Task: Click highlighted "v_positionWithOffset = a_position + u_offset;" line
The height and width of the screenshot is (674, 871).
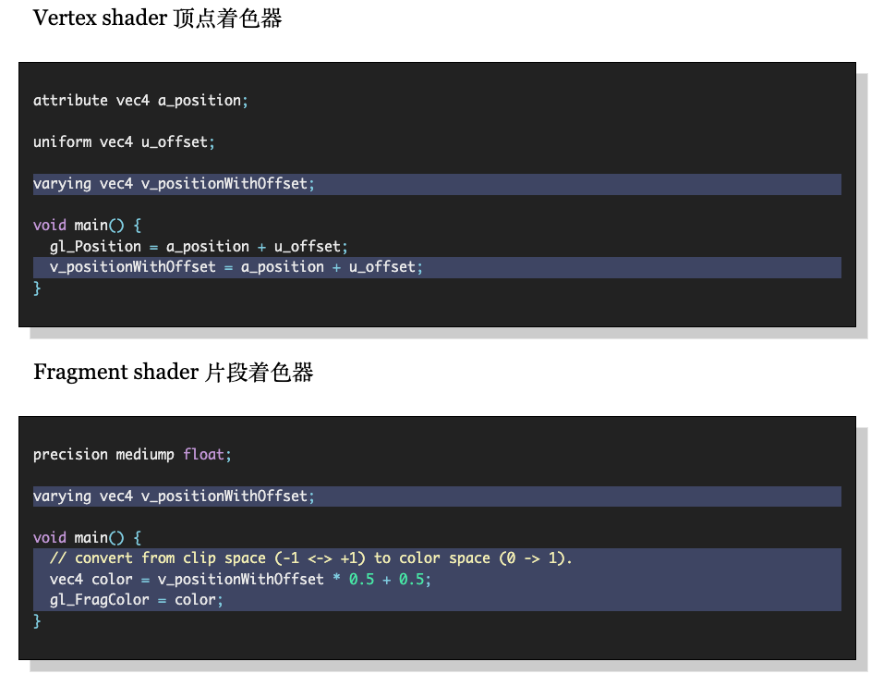Action: click(x=236, y=267)
